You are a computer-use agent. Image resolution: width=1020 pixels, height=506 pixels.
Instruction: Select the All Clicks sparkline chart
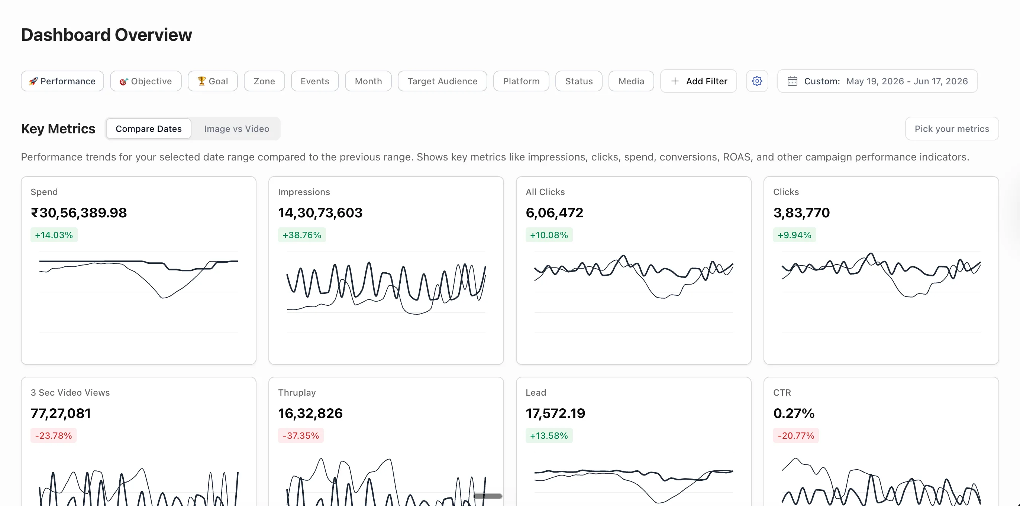pyautogui.click(x=633, y=292)
